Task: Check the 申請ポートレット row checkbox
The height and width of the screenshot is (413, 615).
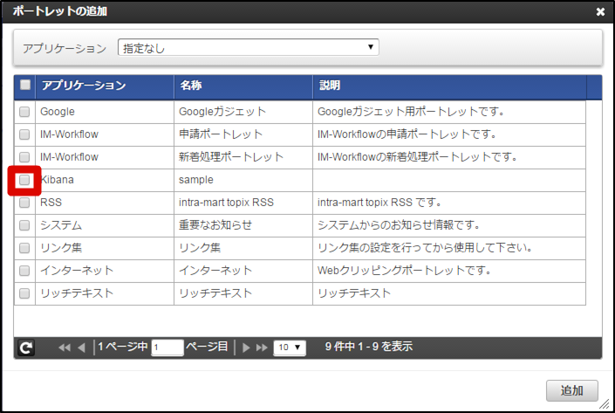Action: 24,134
